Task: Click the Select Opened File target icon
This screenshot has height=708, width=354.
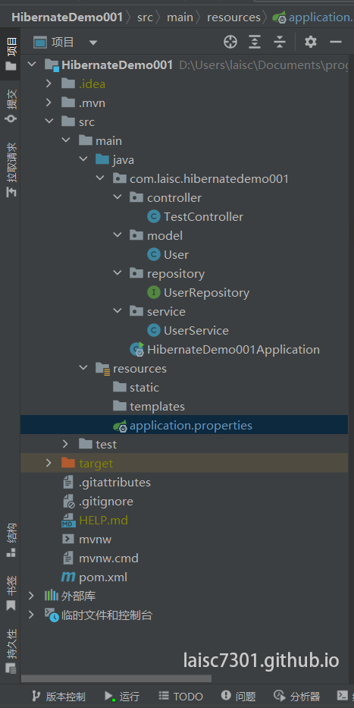Action: point(230,42)
